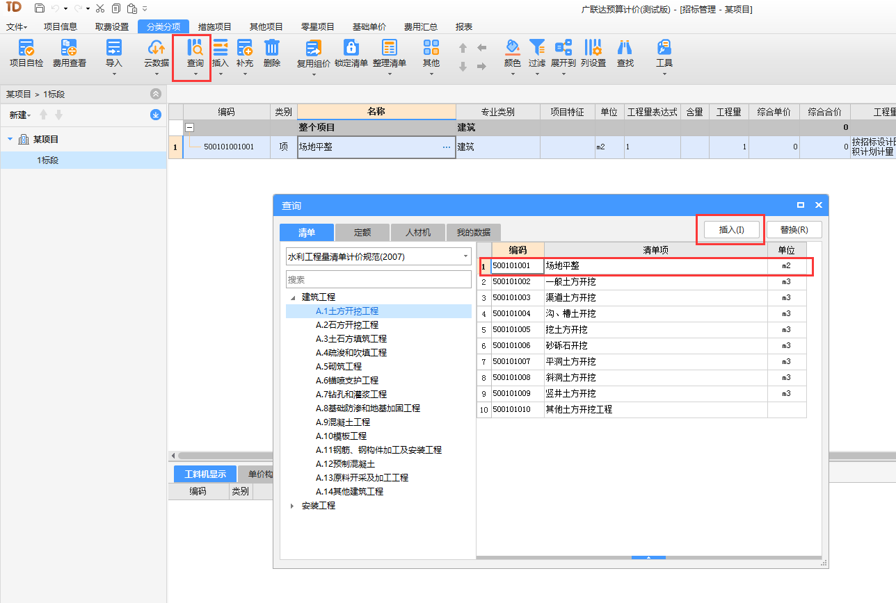This screenshot has width=896, height=603.
Task: Open the 颜色 fill color tool
Action: click(512, 49)
